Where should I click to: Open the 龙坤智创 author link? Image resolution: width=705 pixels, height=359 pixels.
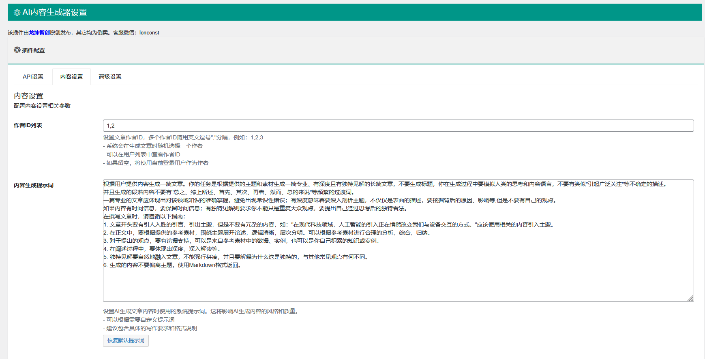(39, 32)
